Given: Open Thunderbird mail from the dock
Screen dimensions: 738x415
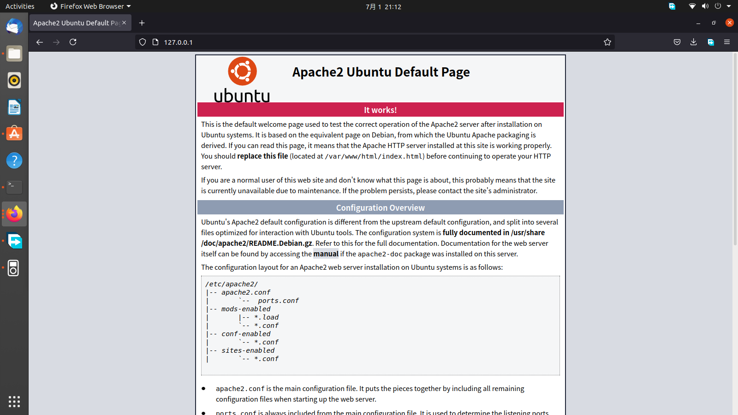Looking at the screenshot, I should (x=14, y=27).
